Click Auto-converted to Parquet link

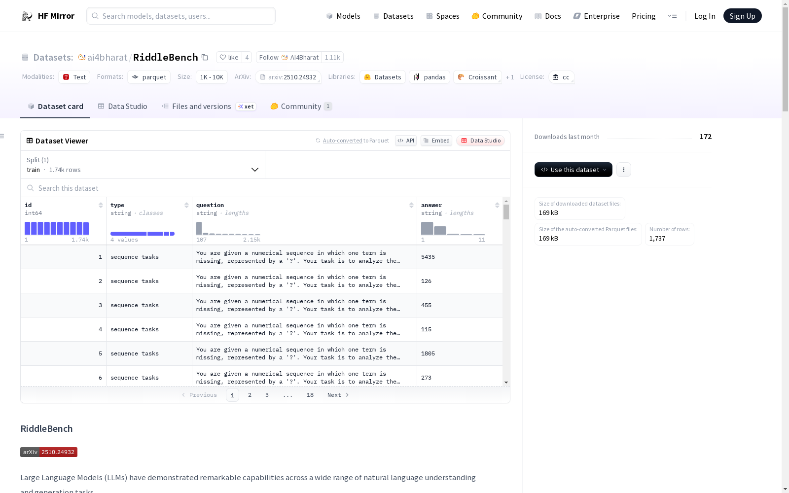356,141
